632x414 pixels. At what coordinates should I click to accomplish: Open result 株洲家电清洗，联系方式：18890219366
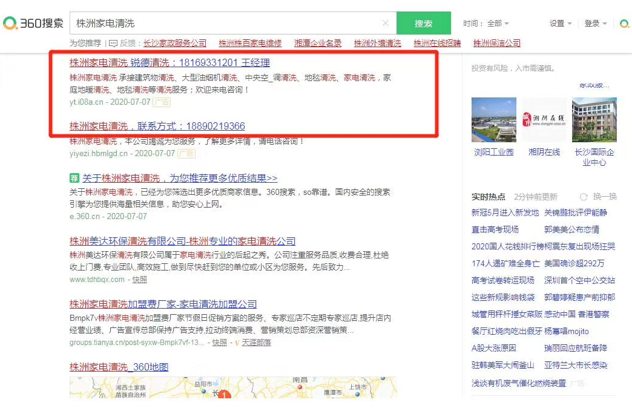[x=157, y=126]
